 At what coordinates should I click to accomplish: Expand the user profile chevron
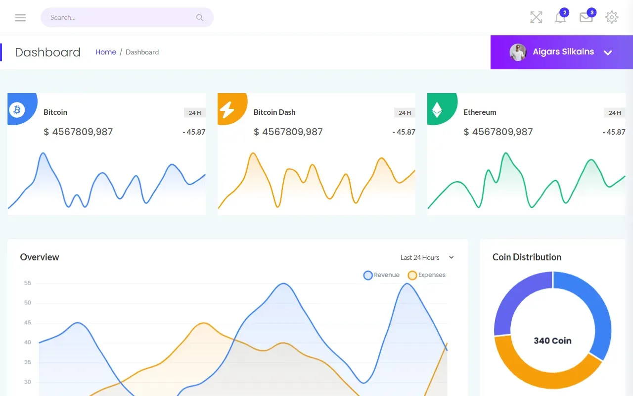tap(608, 52)
